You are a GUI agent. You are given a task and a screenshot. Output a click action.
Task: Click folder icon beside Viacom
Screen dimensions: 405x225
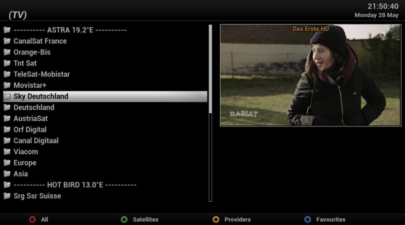7,152
